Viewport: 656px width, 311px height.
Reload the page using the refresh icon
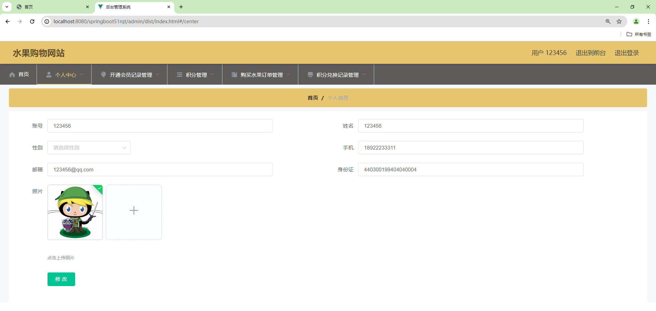pyautogui.click(x=32, y=21)
